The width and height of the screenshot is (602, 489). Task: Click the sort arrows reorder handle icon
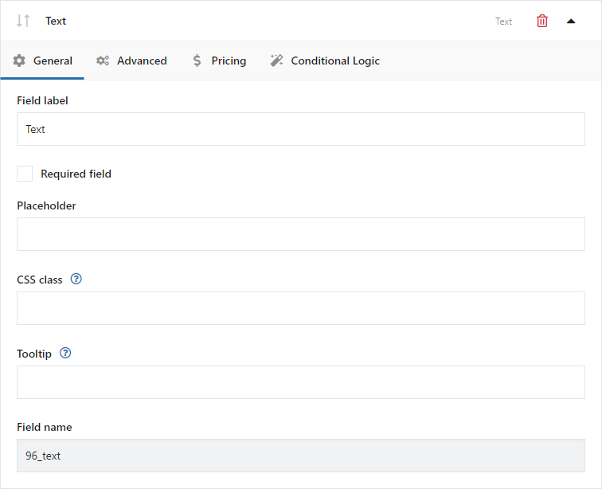[23, 21]
